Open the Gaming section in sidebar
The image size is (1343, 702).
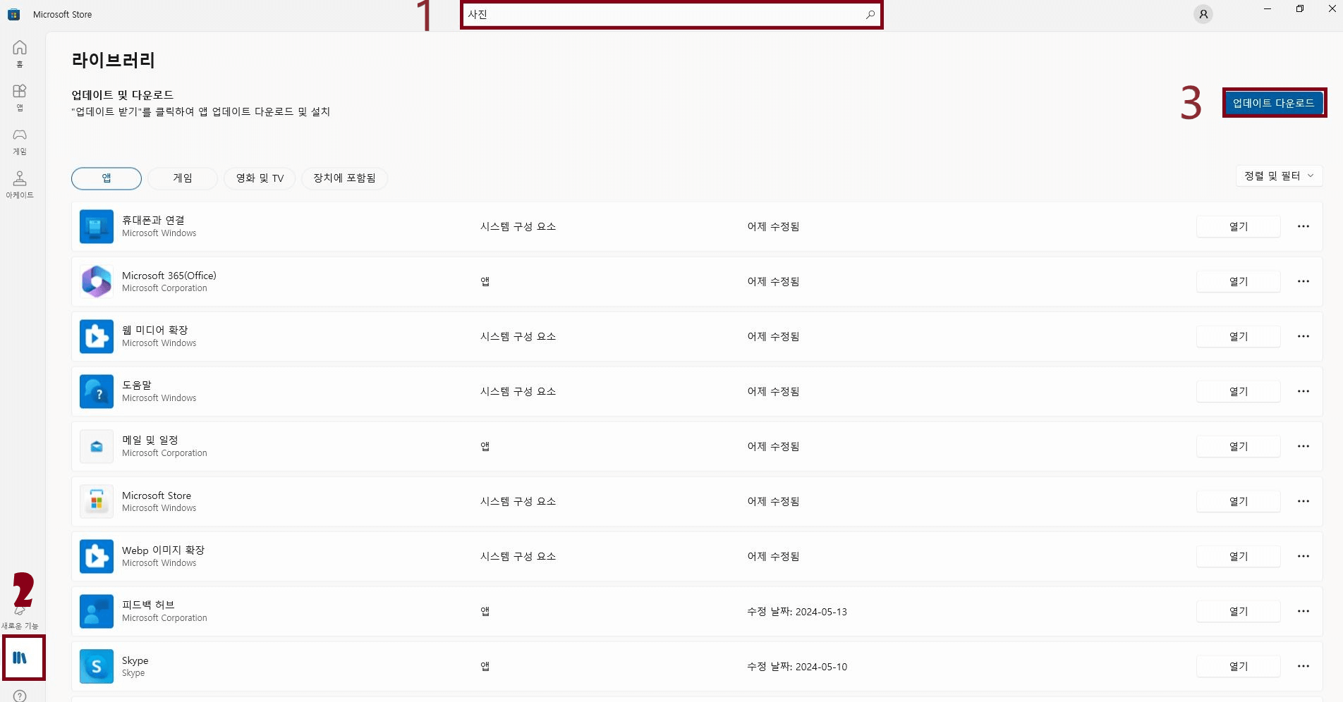(20, 141)
